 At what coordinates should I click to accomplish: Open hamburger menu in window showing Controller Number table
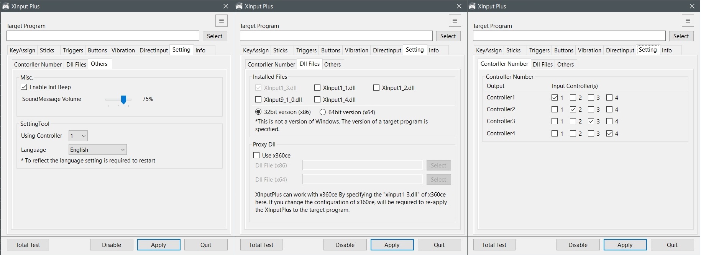[688, 21]
